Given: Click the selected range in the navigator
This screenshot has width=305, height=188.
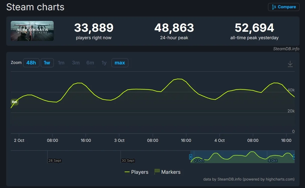Looking at the screenshot, I should pos(242,157).
